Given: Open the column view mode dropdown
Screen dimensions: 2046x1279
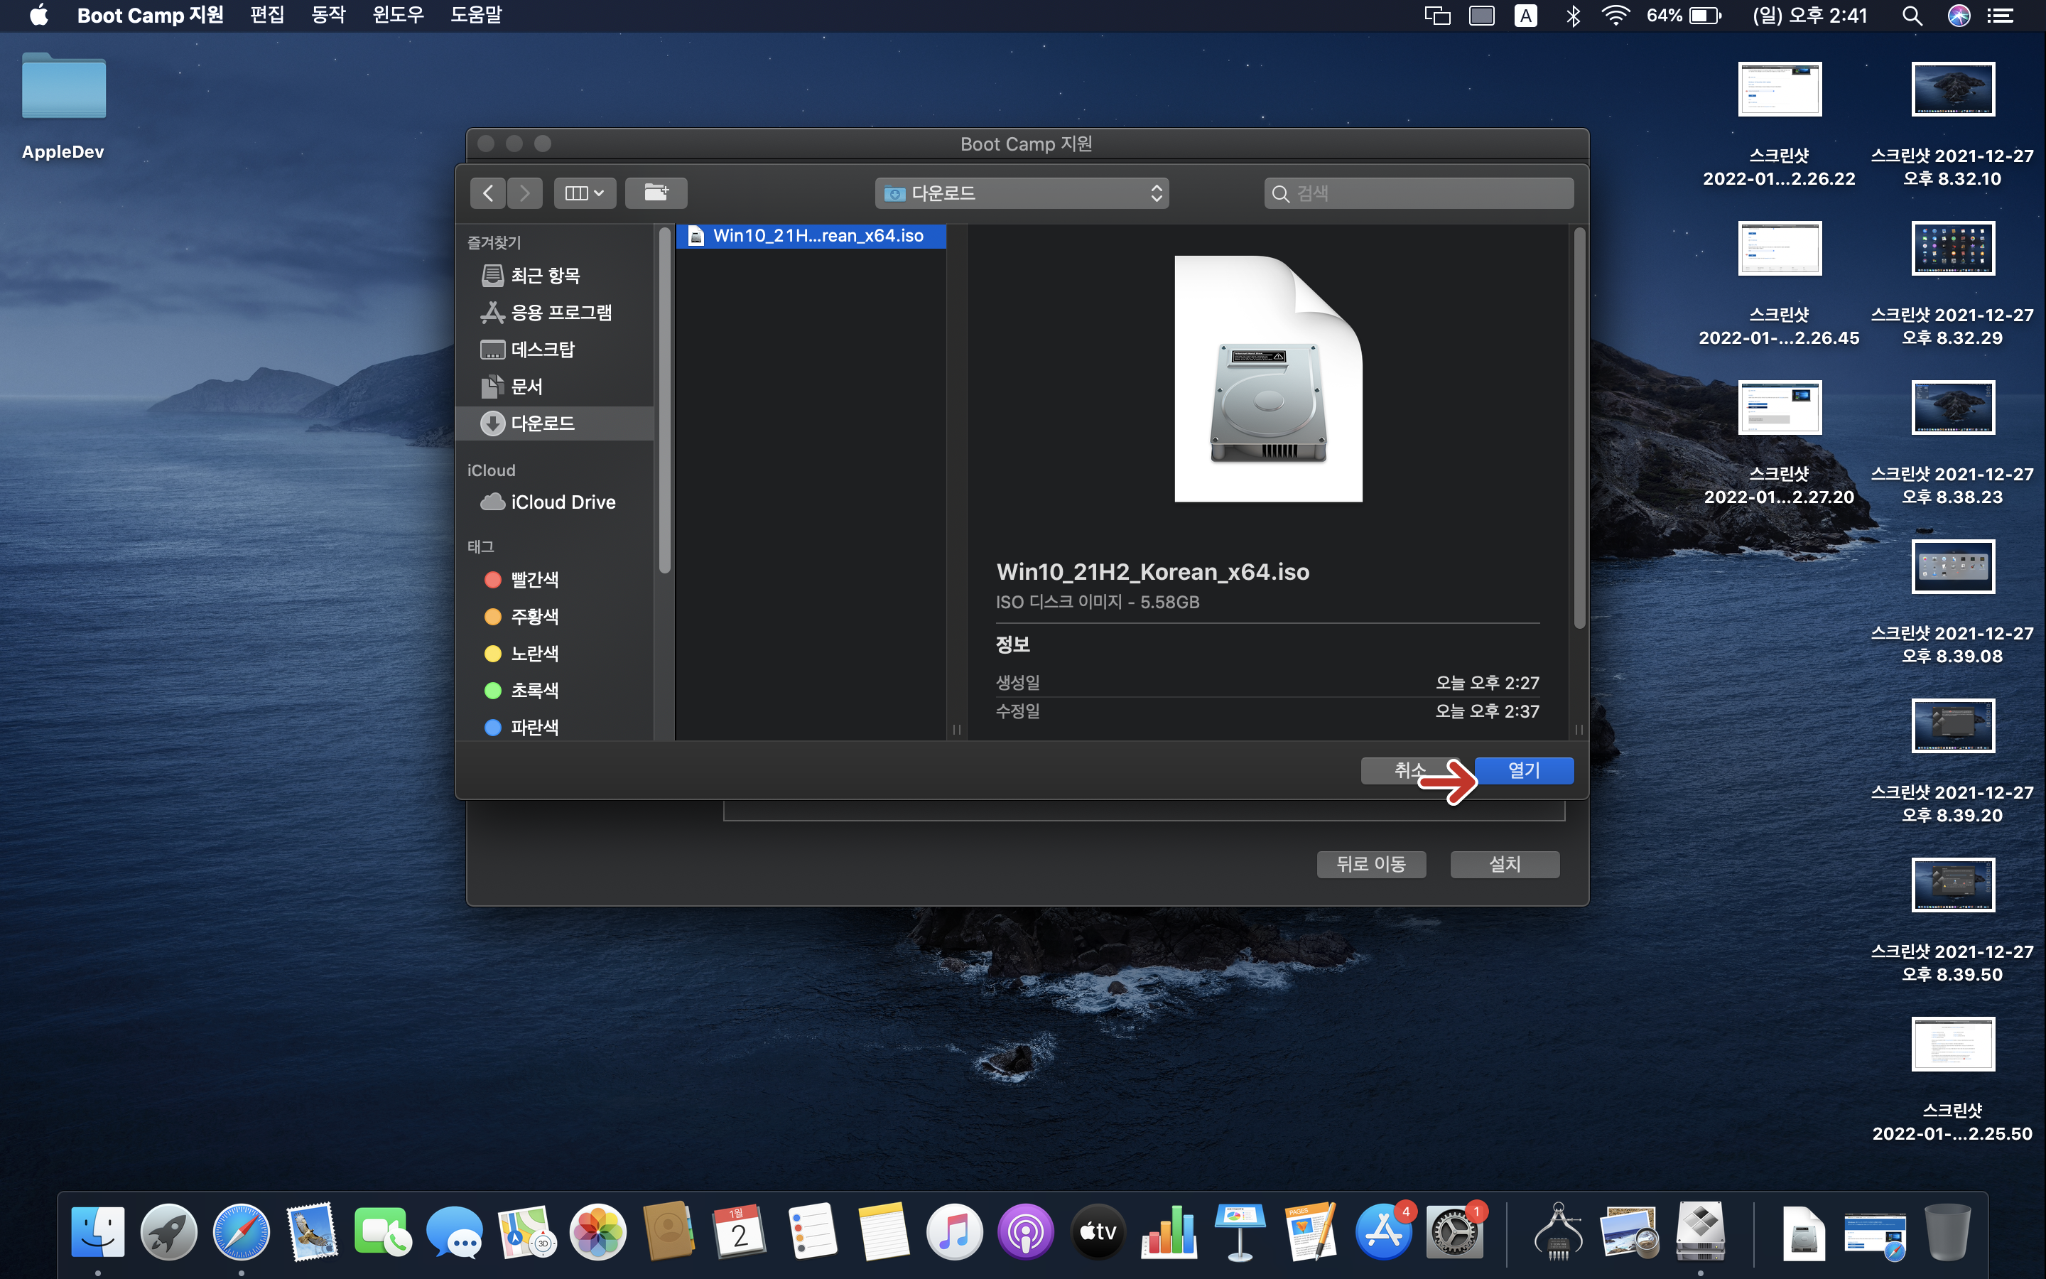Looking at the screenshot, I should coord(584,193).
